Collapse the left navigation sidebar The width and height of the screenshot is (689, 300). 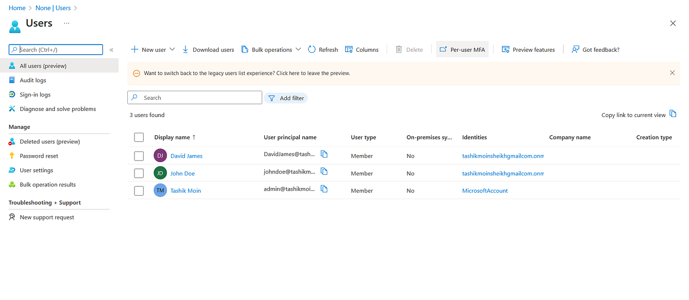click(111, 50)
